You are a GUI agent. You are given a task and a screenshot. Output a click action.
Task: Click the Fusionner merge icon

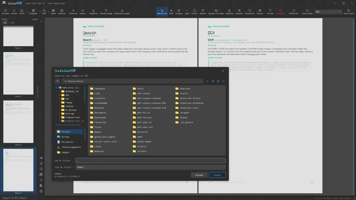[73, 12]
